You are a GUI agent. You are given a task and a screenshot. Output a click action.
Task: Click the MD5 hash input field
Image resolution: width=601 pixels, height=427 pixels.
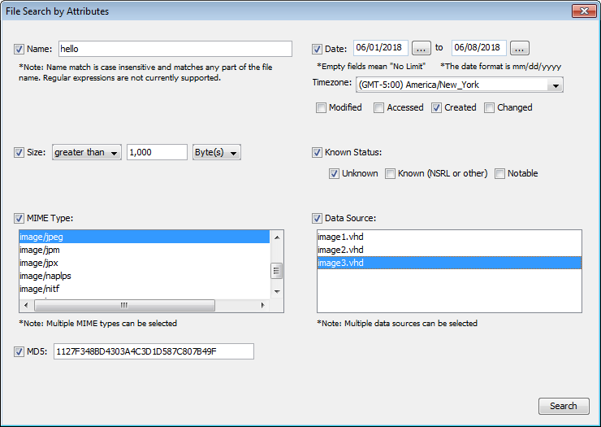click(x=153, y=351)
